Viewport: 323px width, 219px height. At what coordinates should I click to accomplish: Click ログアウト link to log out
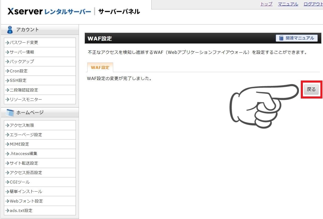coord(313,4)
